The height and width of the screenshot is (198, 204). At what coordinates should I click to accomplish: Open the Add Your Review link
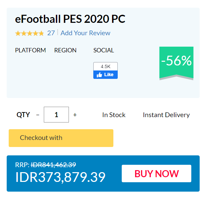85,33
